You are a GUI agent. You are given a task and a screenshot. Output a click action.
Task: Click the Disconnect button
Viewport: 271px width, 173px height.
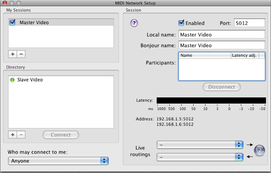point(222,87)
